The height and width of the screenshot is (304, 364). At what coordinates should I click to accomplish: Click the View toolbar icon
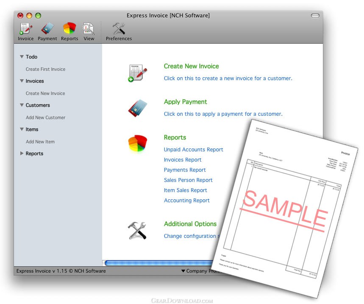89,32
